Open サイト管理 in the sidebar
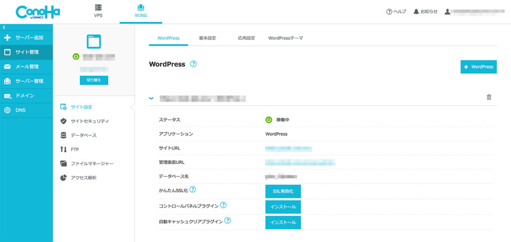Viewport: 511px width, 242px height. pos(26,52)
